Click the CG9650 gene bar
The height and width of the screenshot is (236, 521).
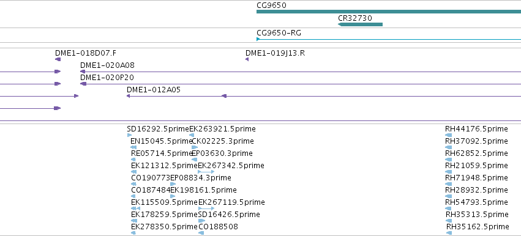[389, 12]
